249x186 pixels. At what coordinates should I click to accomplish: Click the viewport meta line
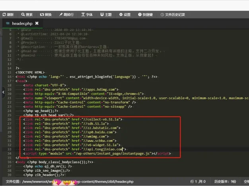(x=136, y=98)
